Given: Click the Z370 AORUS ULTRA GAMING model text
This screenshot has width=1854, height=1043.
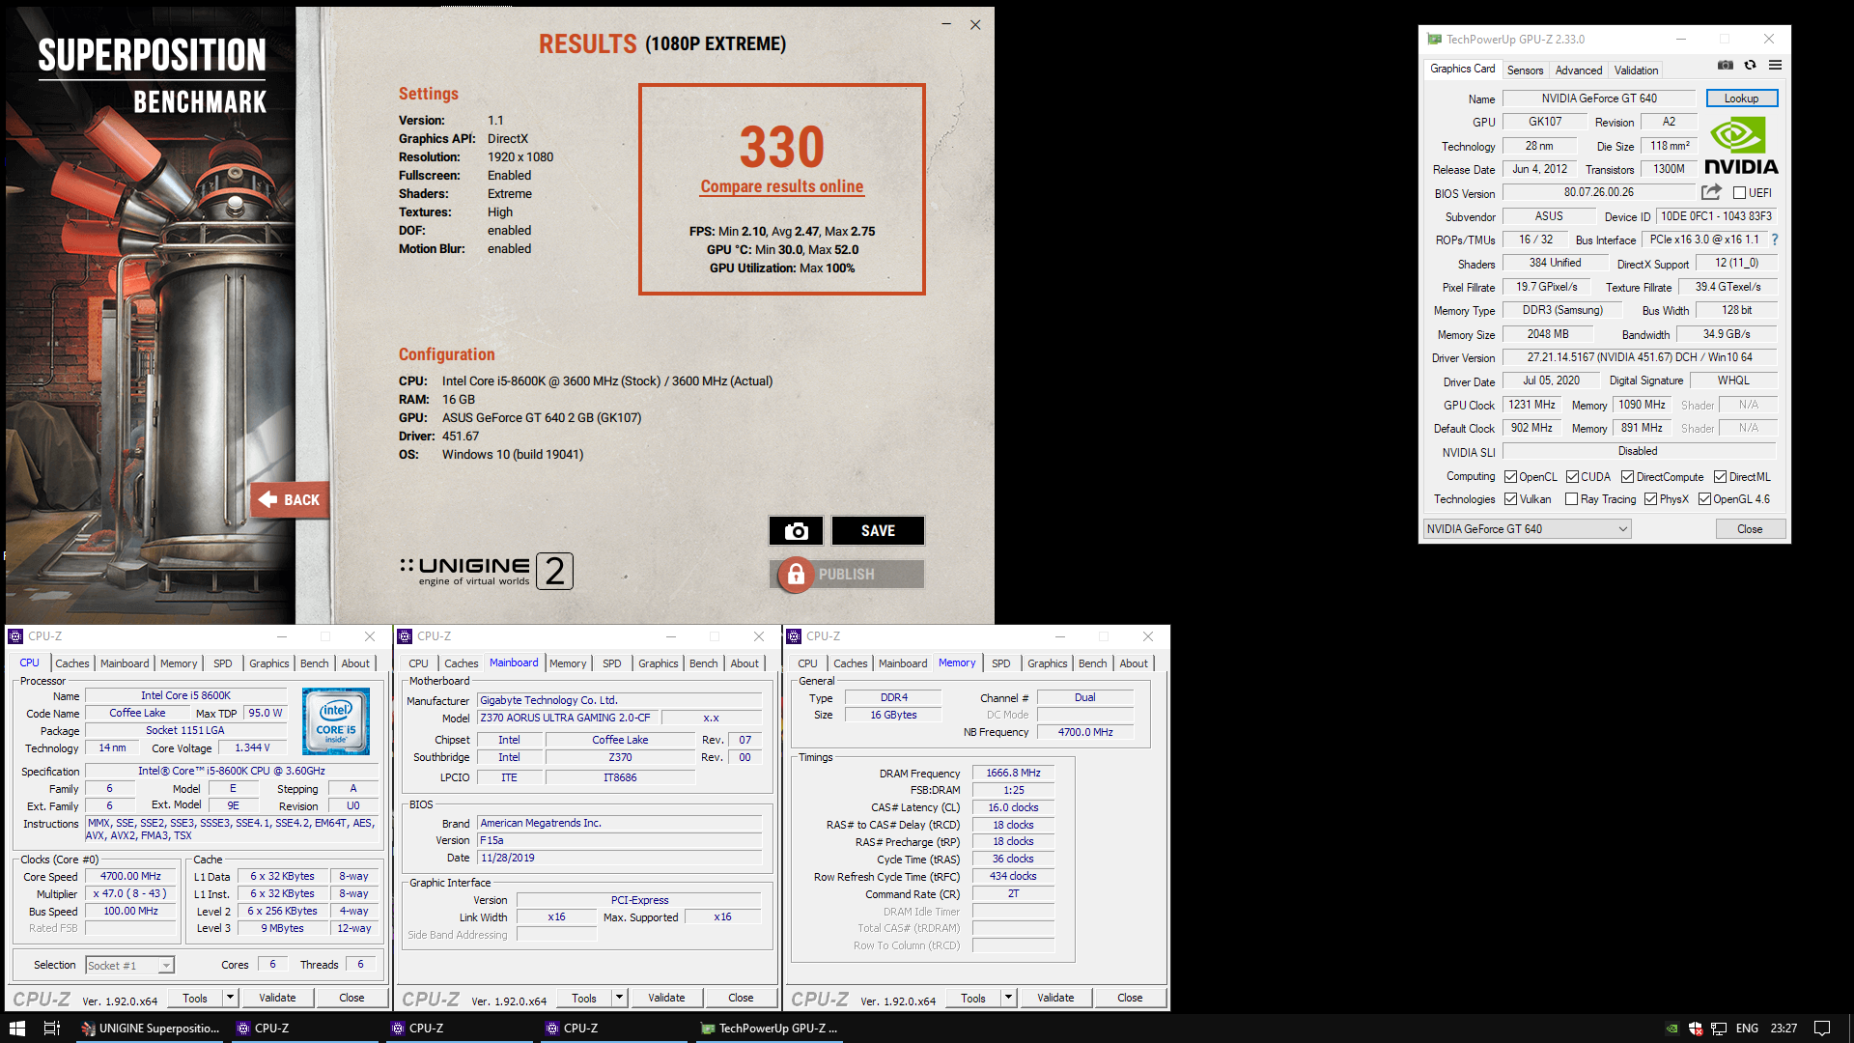Looking at the screenshot, I should [x=565, y=719].
